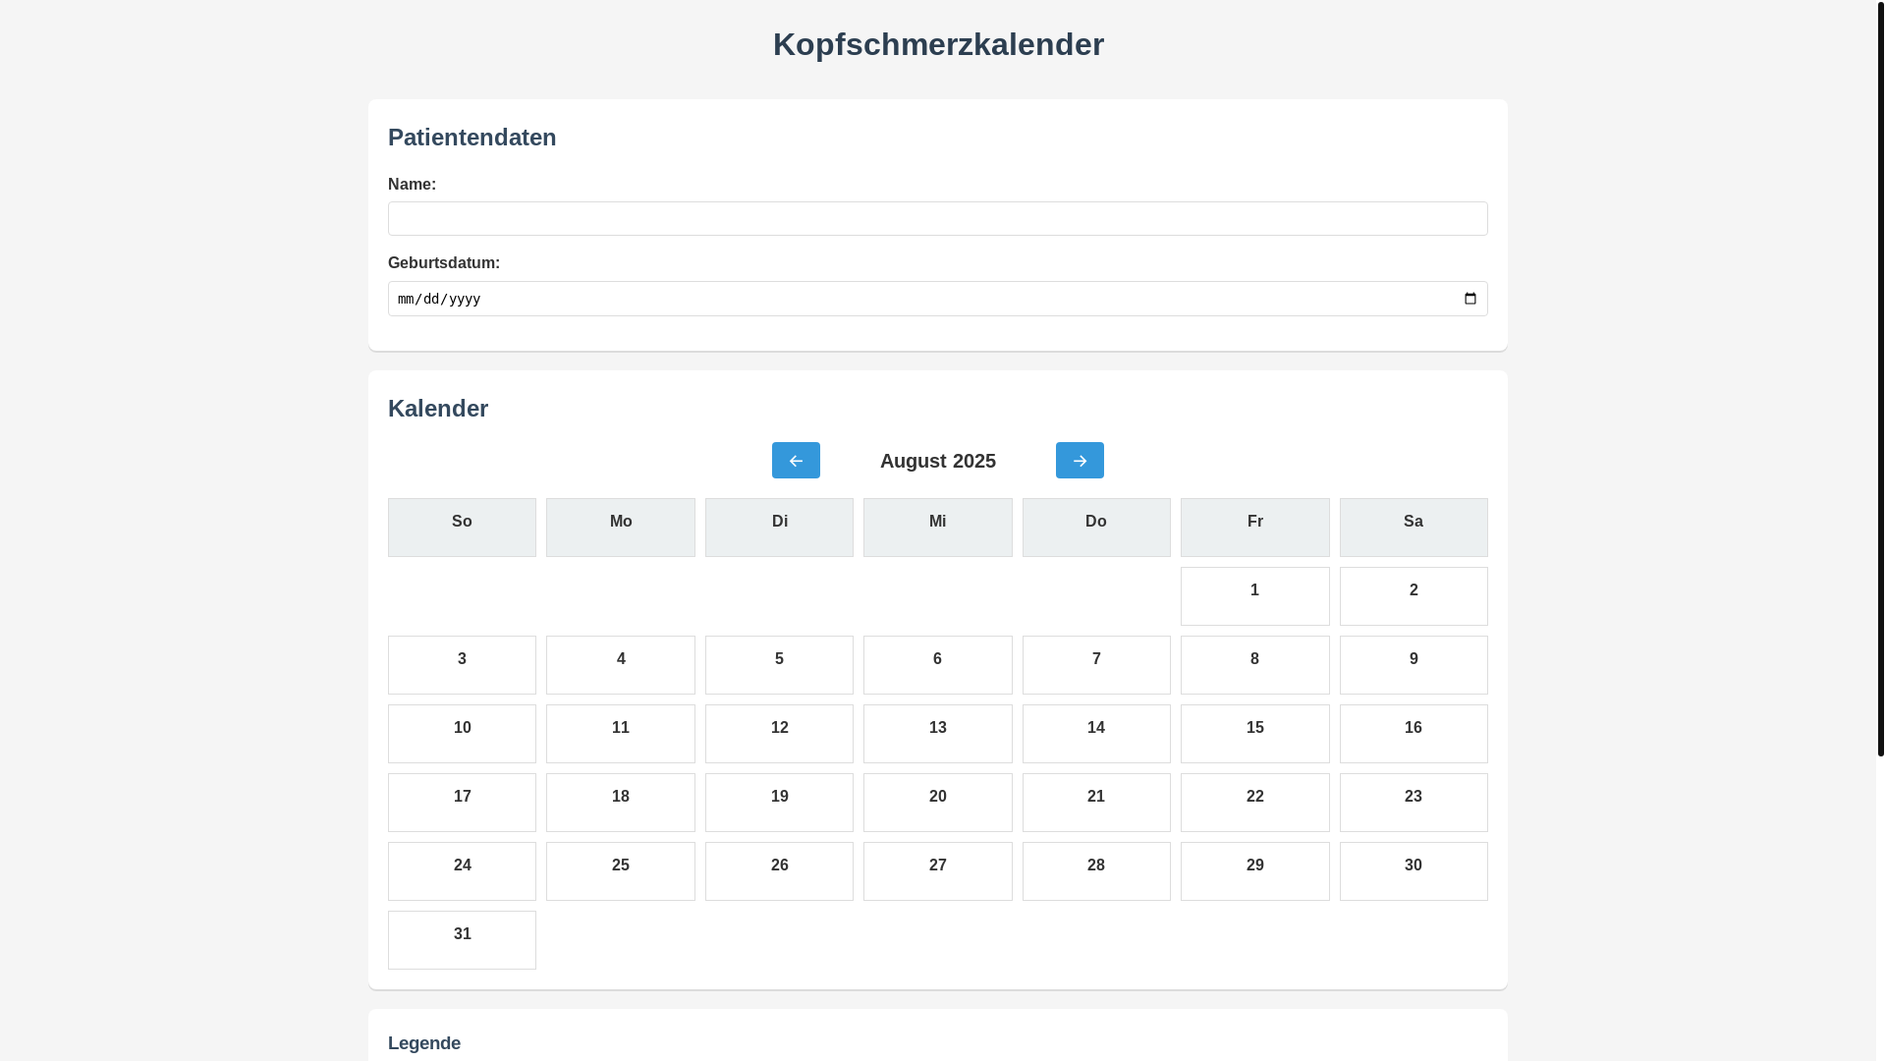Select day 3 in the calendar
Image resolution: width=1886 pixels, height=1061 pixels.
pos(462,665)
